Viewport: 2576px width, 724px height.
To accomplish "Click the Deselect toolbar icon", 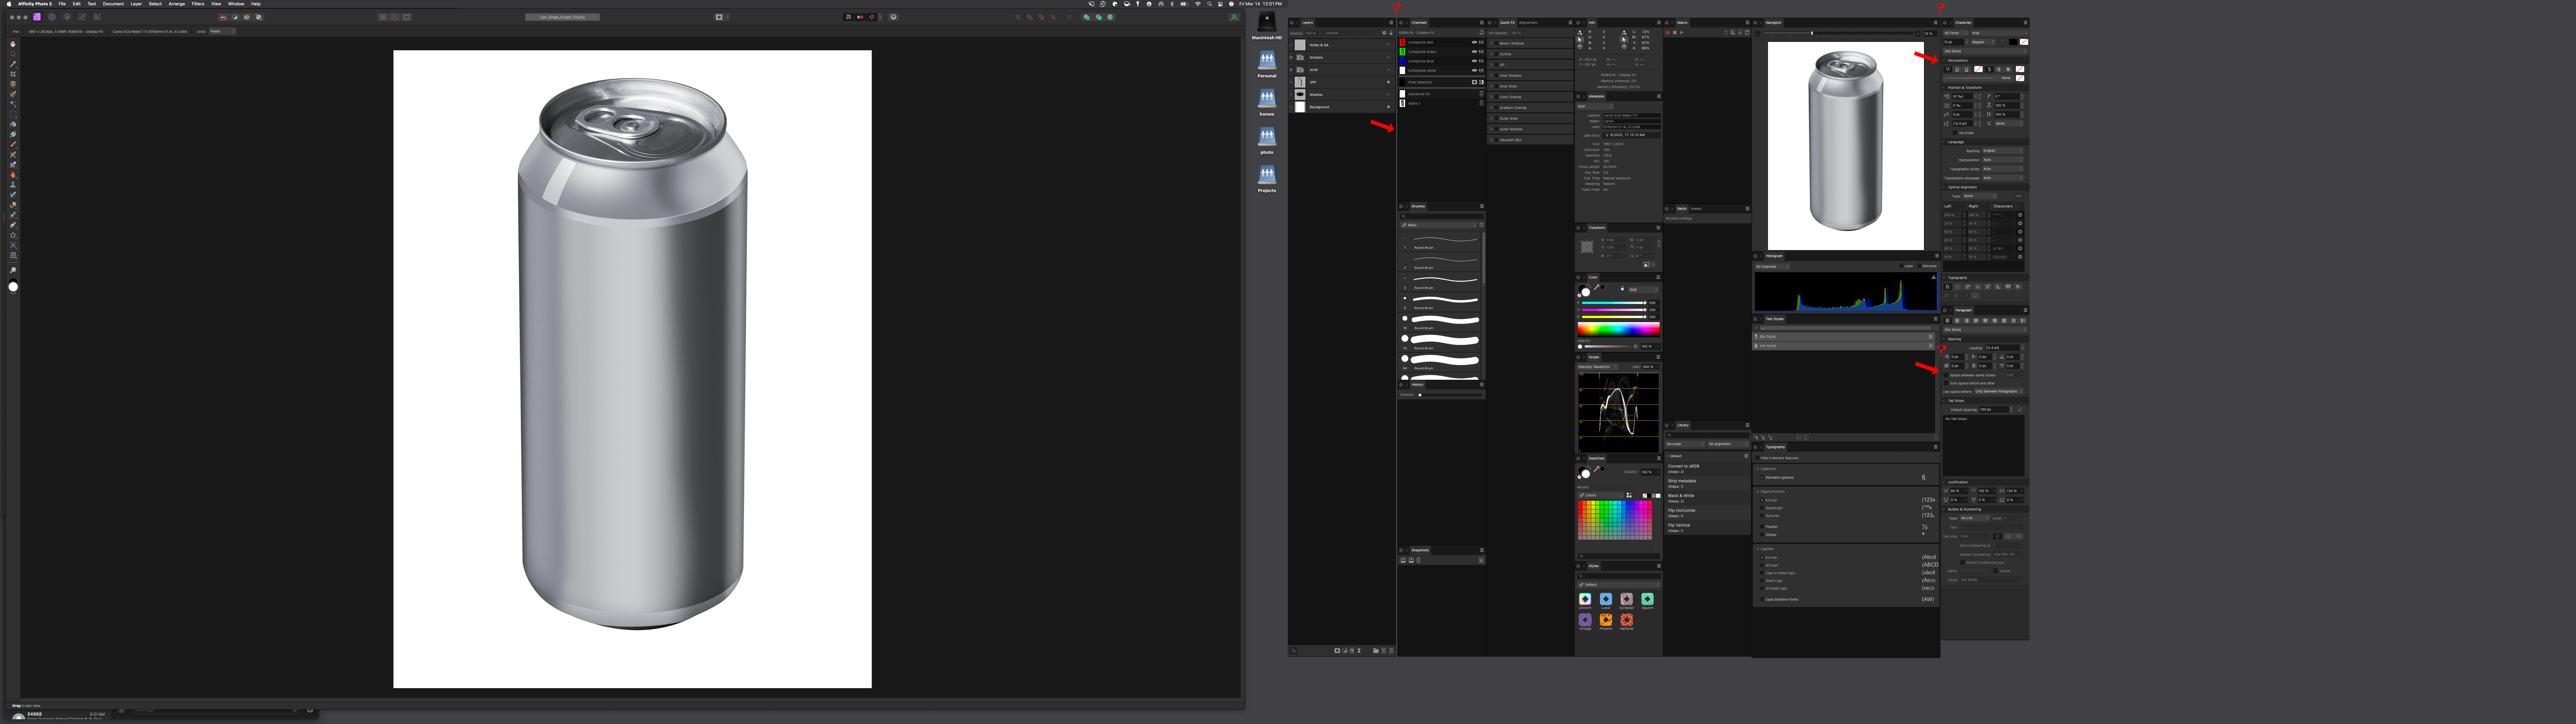I will click(x=395, y=17).
